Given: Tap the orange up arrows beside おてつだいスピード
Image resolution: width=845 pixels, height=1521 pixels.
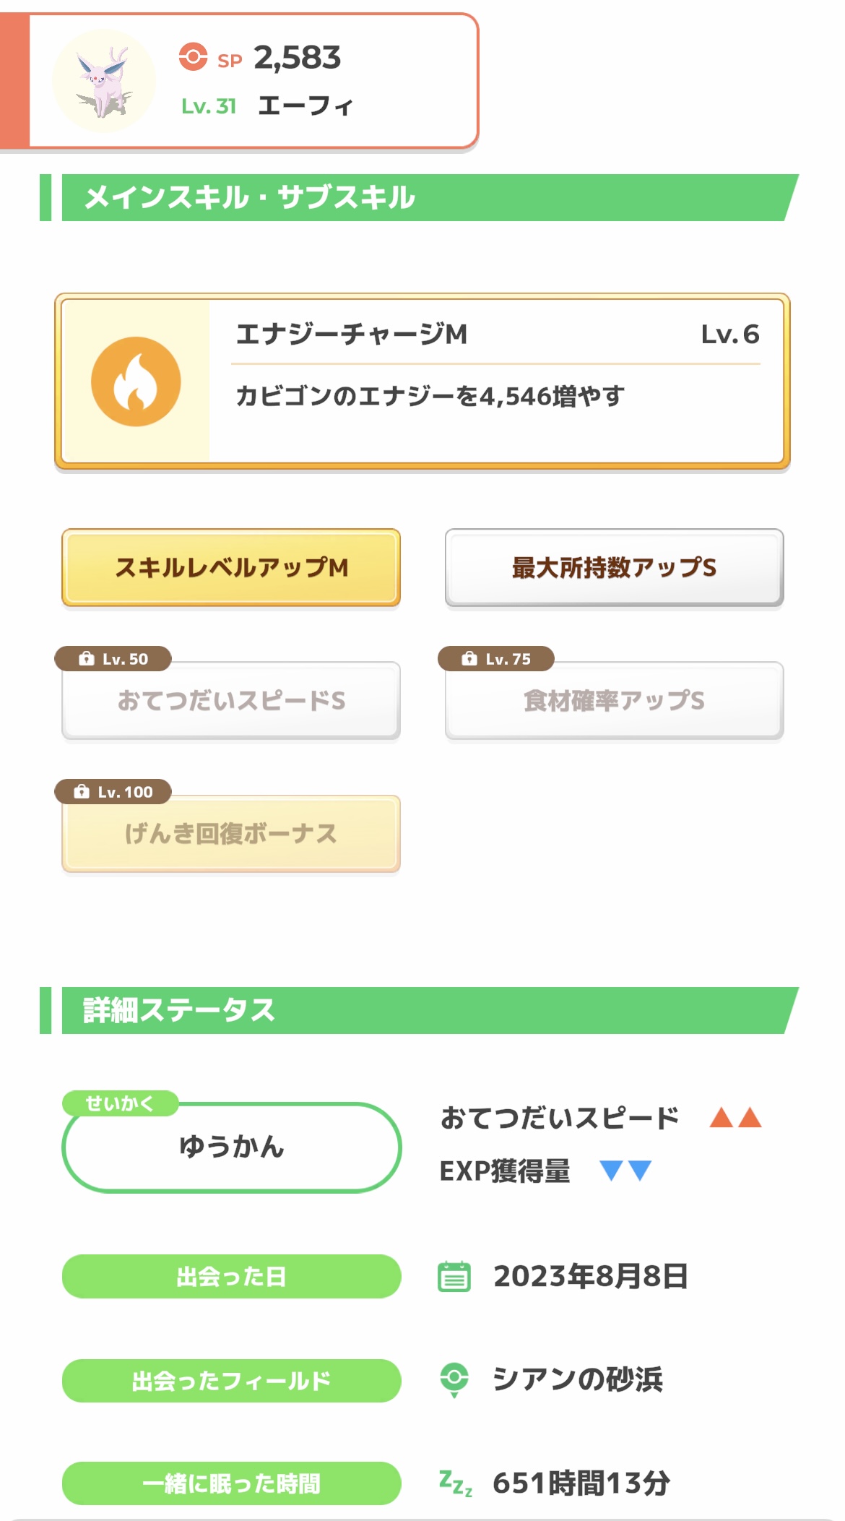Looking at the screenshot, I should click(x=735, y=1118).
